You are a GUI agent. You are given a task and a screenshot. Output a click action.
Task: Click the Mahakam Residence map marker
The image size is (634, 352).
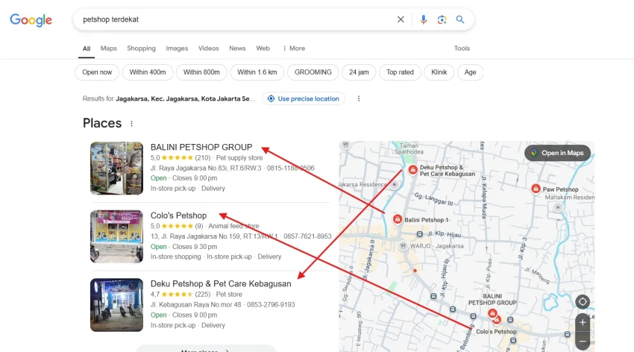(558, 207)
